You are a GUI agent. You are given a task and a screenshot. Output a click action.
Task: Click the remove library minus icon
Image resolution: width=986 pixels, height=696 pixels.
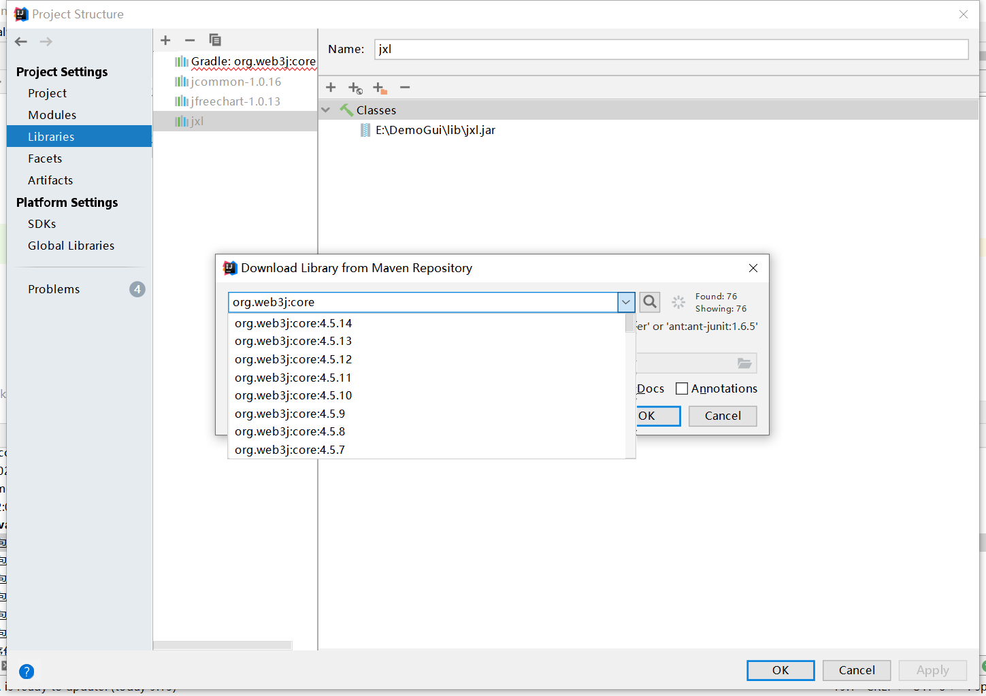click(190, 40)
